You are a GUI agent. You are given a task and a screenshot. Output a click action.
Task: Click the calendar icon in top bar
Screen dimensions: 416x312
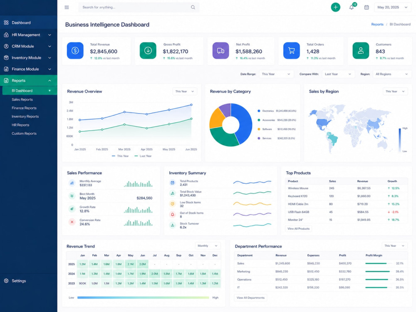366,7
